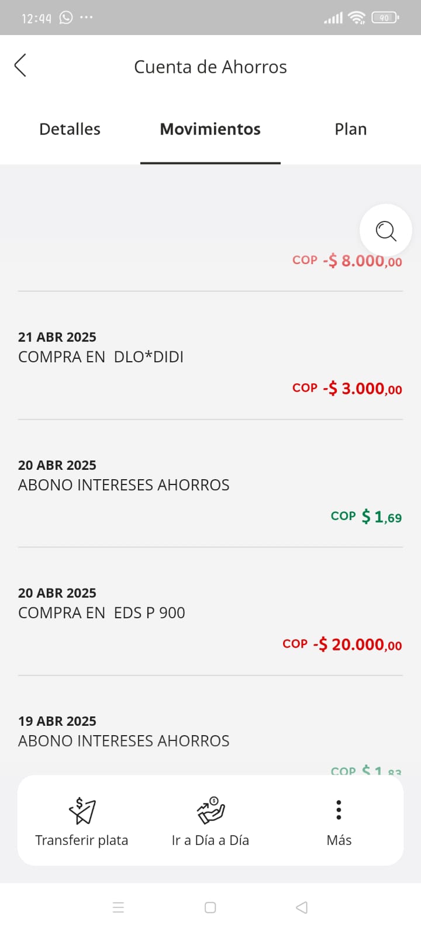Select the 19 ABR ABONO INTERESES AHORROS entry
Screen dimensions: 421x935
(x=123, y=741)
